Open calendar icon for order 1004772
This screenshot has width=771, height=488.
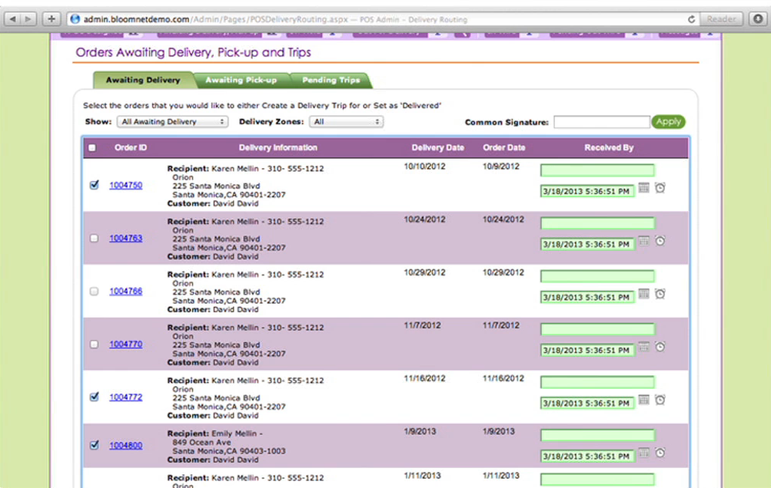point(643,400)
